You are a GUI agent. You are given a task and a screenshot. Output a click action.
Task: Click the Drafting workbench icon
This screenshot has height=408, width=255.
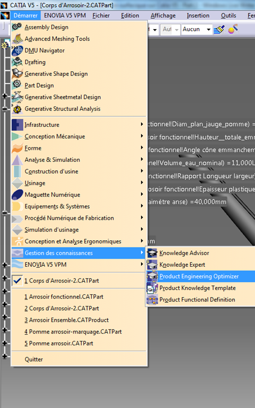click(x=17, y=62)
